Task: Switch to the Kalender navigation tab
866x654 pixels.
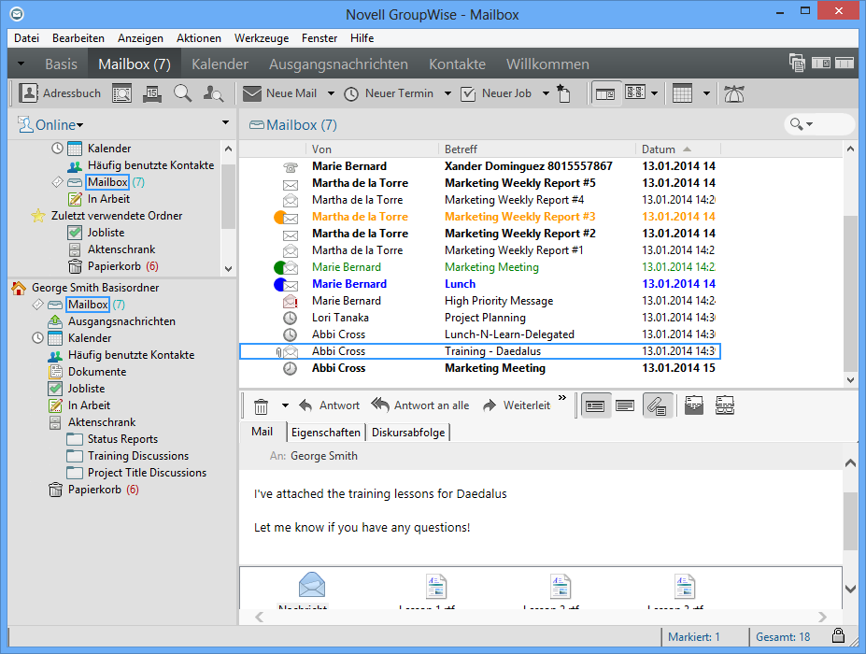Action: point(220,64)
